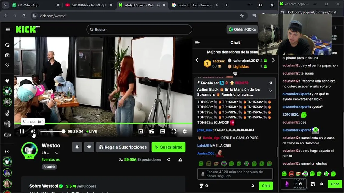
Task: Jump to the LIVE indicator in player
Action: (92, 131)
